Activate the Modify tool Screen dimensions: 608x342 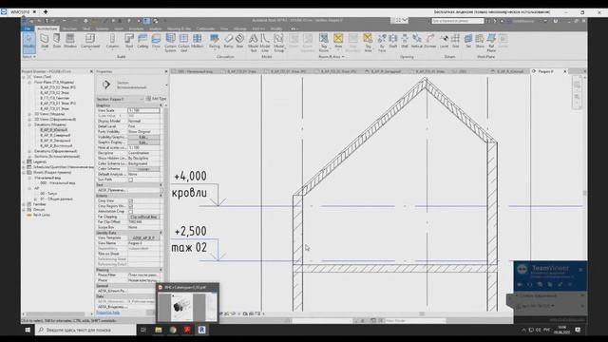pos(28,42)
